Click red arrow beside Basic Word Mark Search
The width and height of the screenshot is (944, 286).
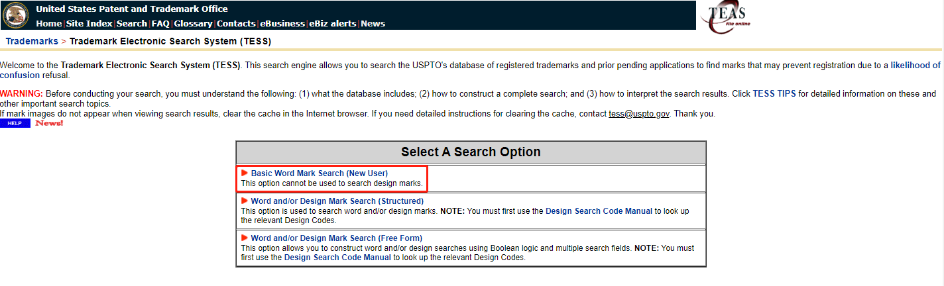(x=245, y=173)
